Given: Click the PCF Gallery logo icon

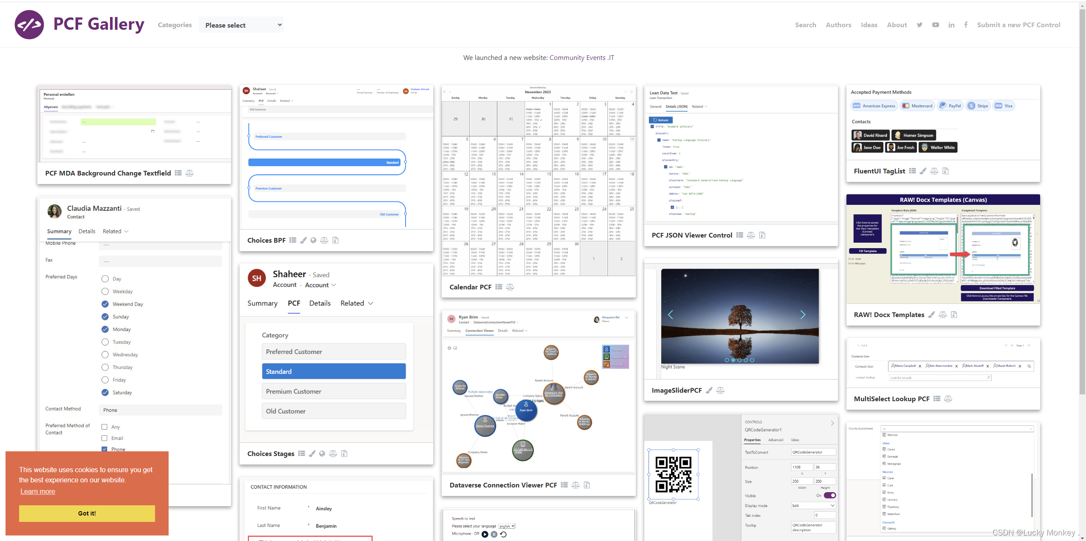Looking at the screenshot, I should (x=29, y=25).
